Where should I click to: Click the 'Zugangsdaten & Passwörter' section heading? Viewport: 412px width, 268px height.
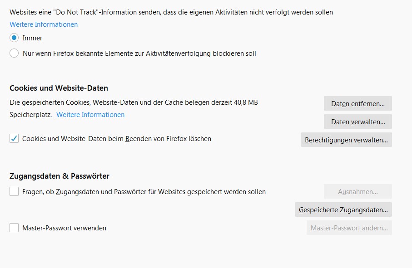60,176
